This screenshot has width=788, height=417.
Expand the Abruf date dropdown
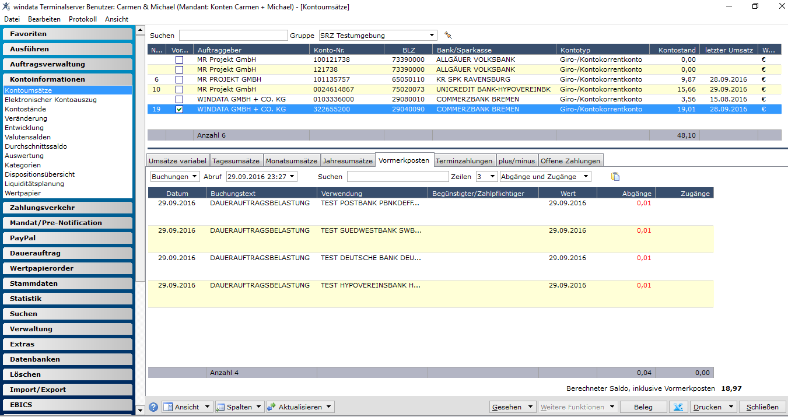tap(261, 176)
